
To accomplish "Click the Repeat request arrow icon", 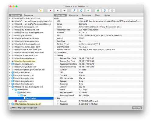I will click(x=81, y=11).
